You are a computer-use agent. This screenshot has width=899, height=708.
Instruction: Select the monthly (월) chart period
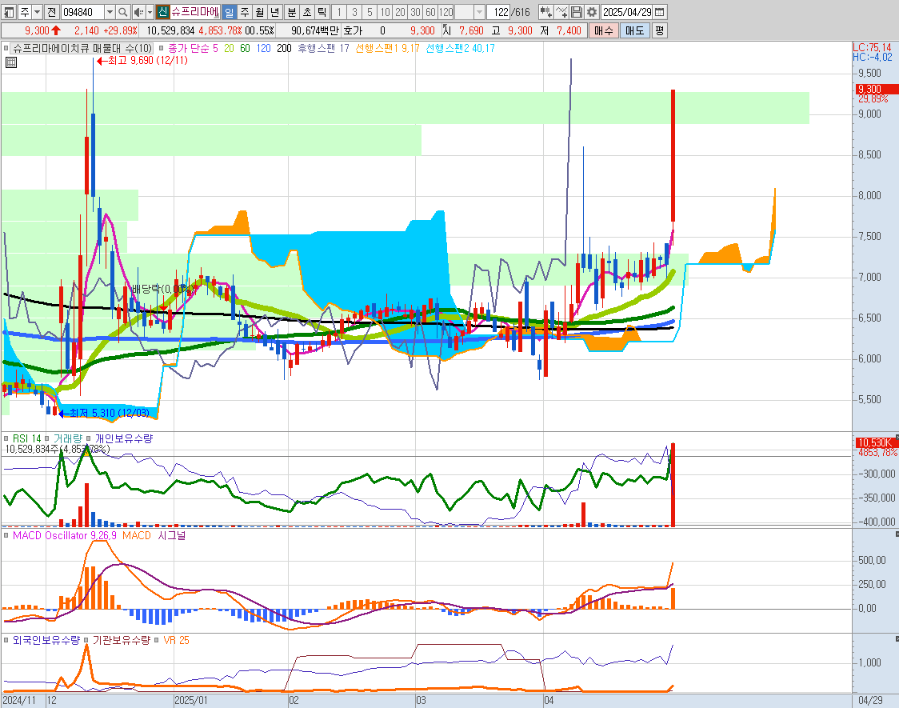point(260,12)
